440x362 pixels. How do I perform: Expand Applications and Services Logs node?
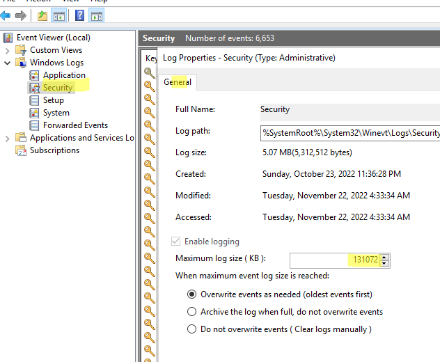pos(8,139)
